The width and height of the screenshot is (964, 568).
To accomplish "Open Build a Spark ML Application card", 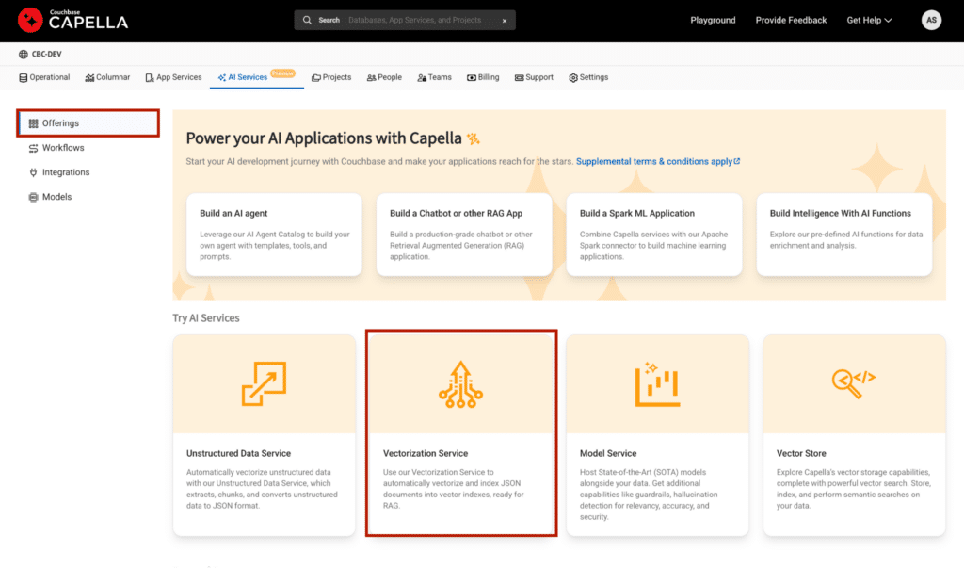I will click(654, 235).
